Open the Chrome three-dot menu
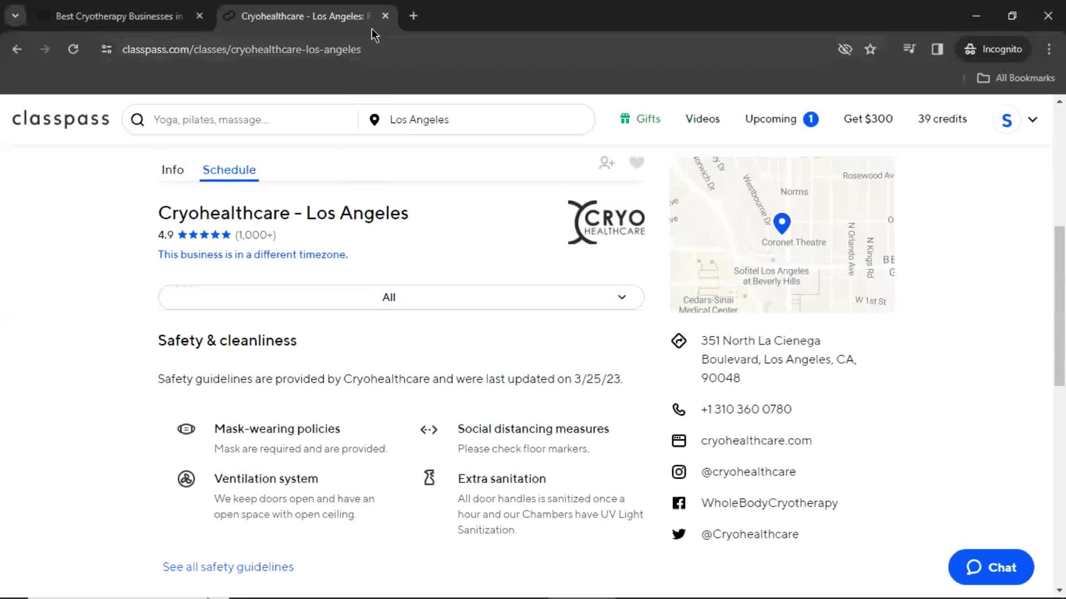The height and width of the screenshot is (599, 1066). coord(1049,49)
